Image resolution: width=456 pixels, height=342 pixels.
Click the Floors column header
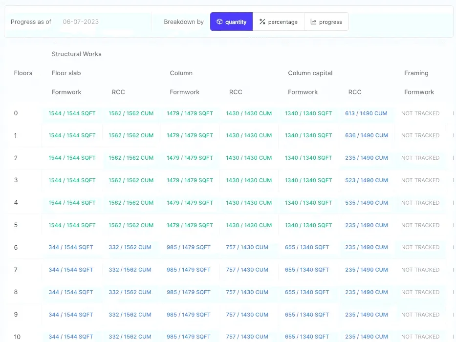(x=23, y=73)
